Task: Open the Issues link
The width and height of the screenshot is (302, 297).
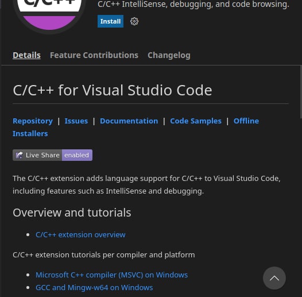Action: (x=76, y=121)
